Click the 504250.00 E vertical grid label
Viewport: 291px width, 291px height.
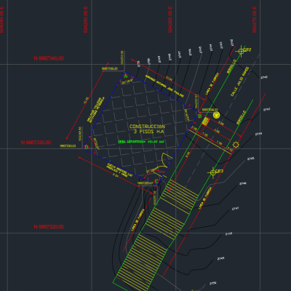pos(85,20)
